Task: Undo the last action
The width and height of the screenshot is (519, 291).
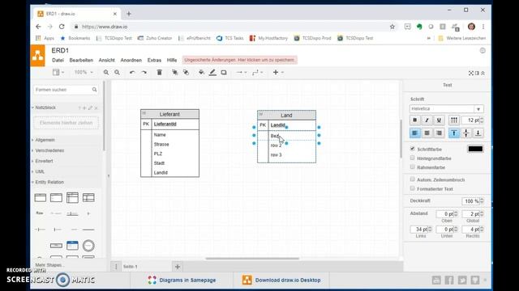Action: click(132, 72)
